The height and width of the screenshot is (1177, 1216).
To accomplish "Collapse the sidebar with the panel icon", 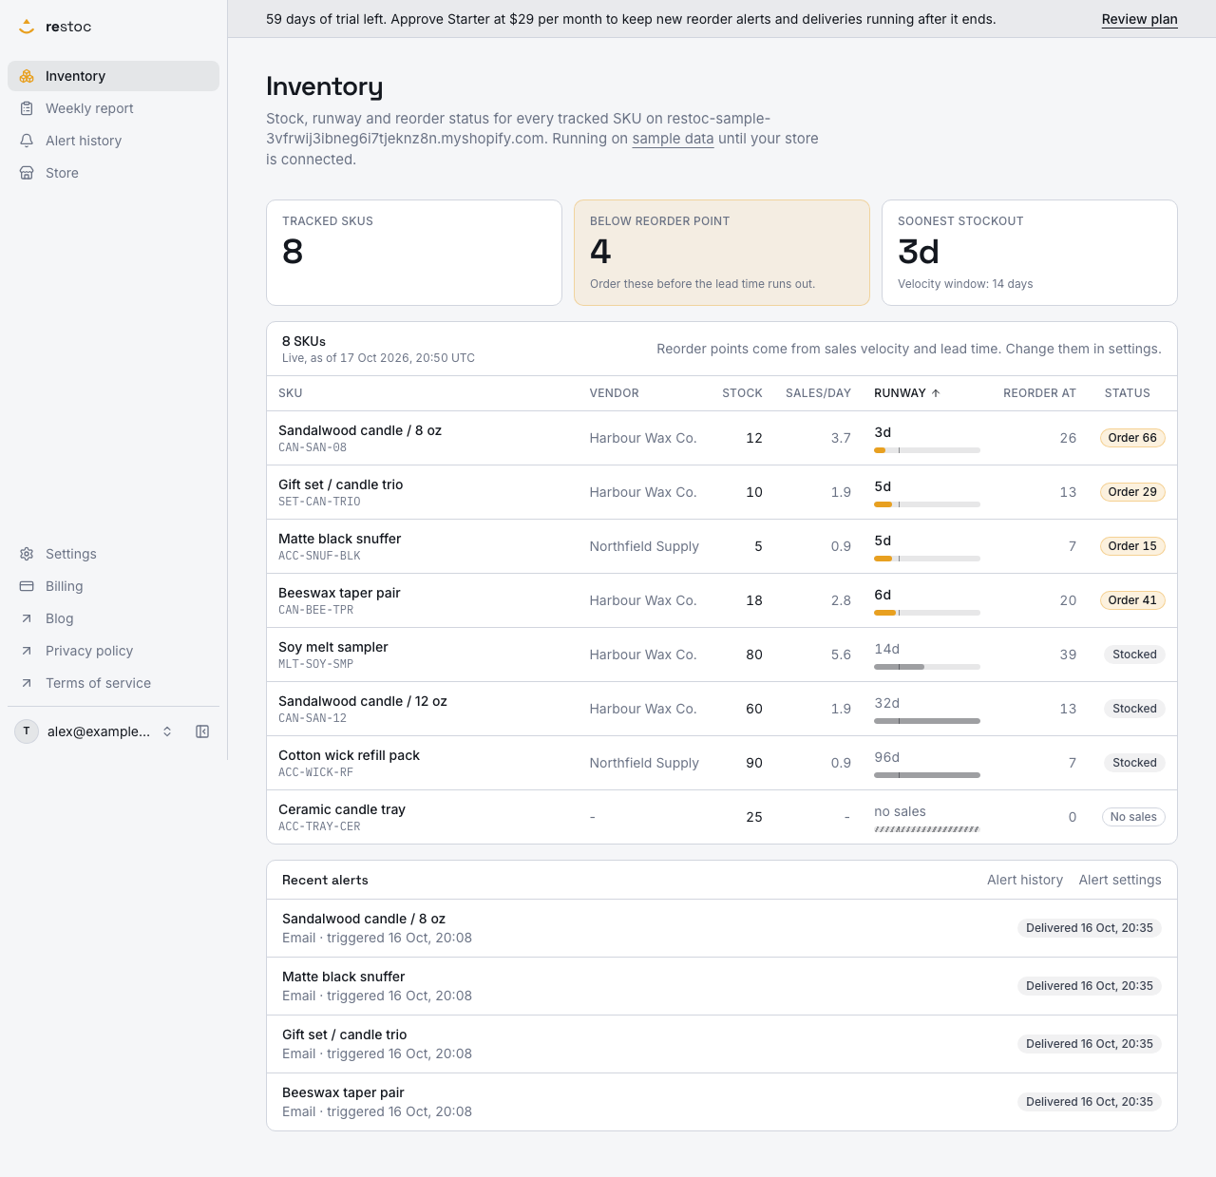I will (x=202, y=731).
